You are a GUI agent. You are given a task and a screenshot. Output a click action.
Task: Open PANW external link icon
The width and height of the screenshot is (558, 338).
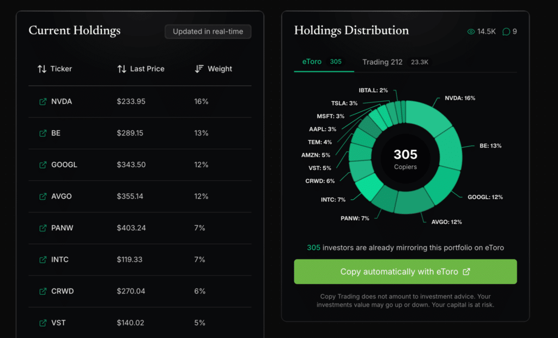click(43, 228)
